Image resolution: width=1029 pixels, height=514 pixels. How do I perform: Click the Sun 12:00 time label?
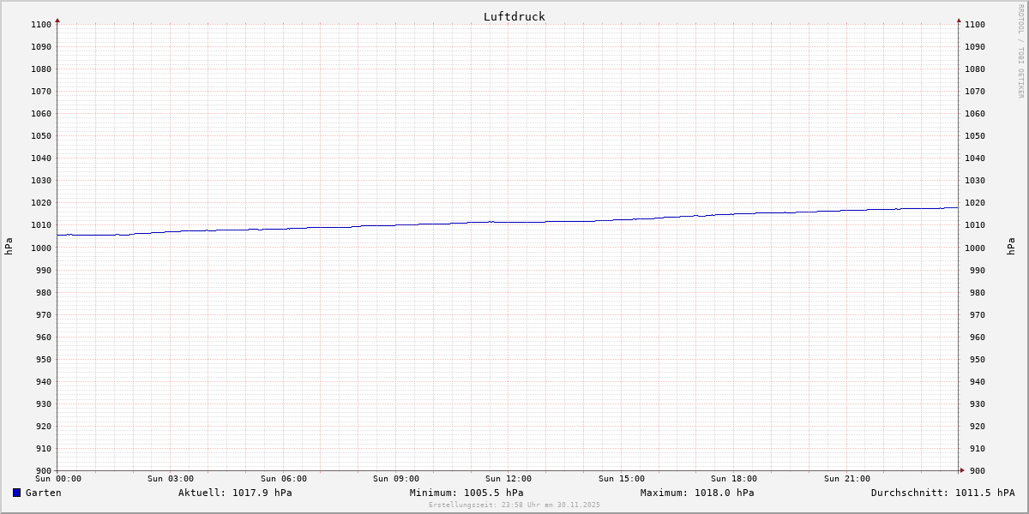[508, 479]
